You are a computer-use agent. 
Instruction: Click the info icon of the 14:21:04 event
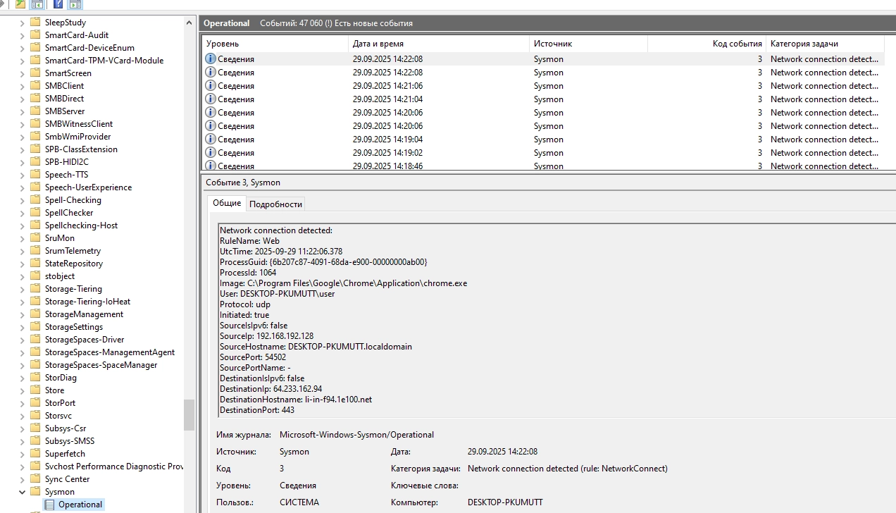pos(210,99)
